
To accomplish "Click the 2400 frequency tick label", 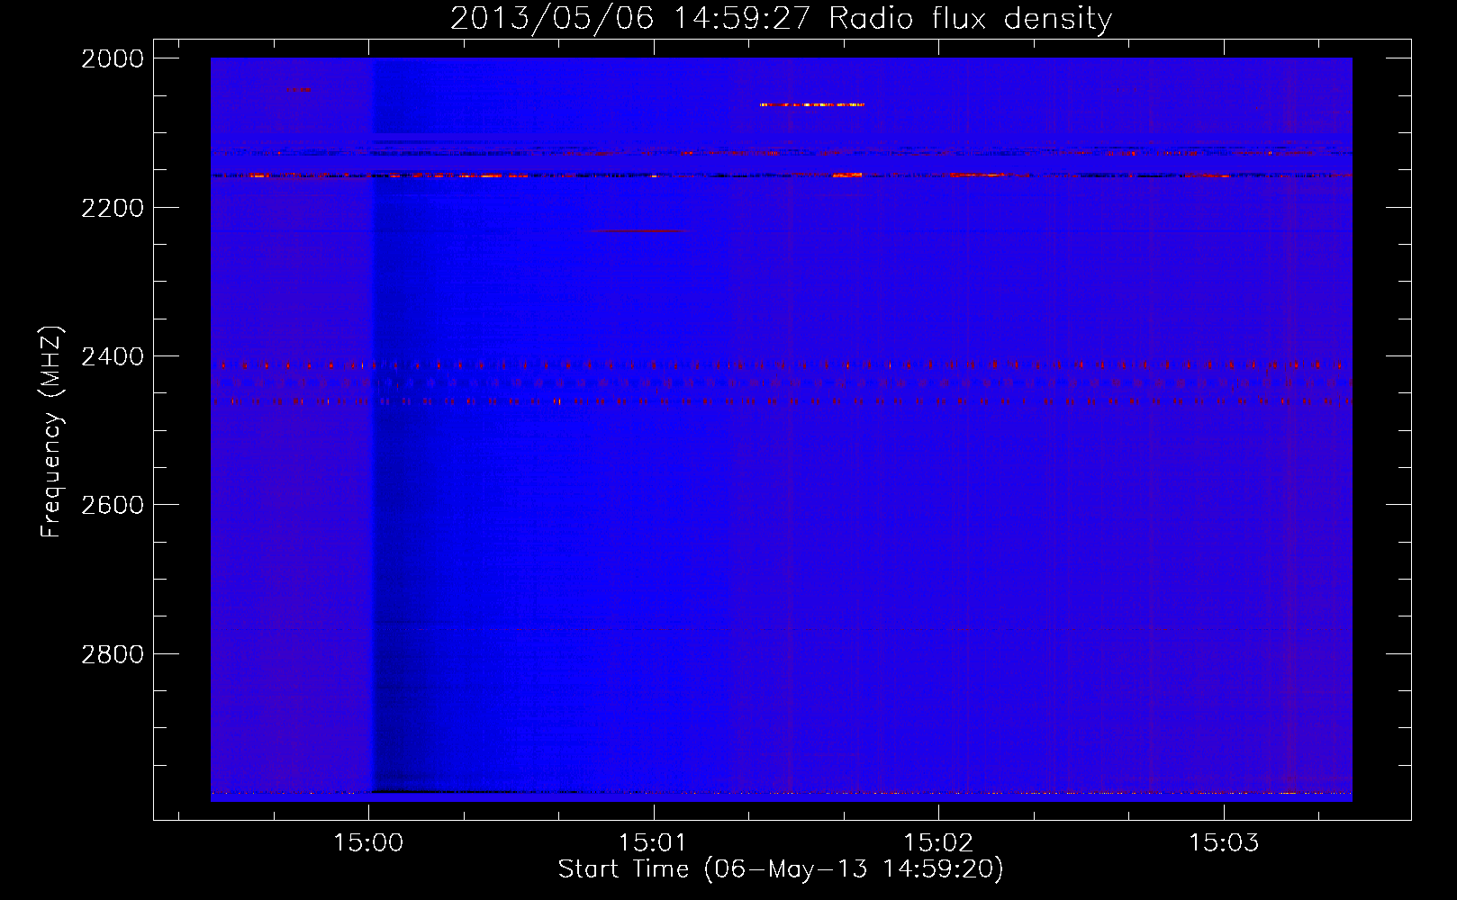I will 113,357.
